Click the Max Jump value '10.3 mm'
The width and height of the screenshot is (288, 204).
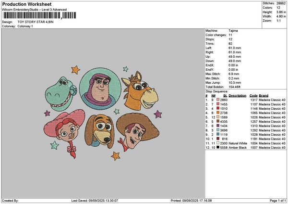point(235,83)
